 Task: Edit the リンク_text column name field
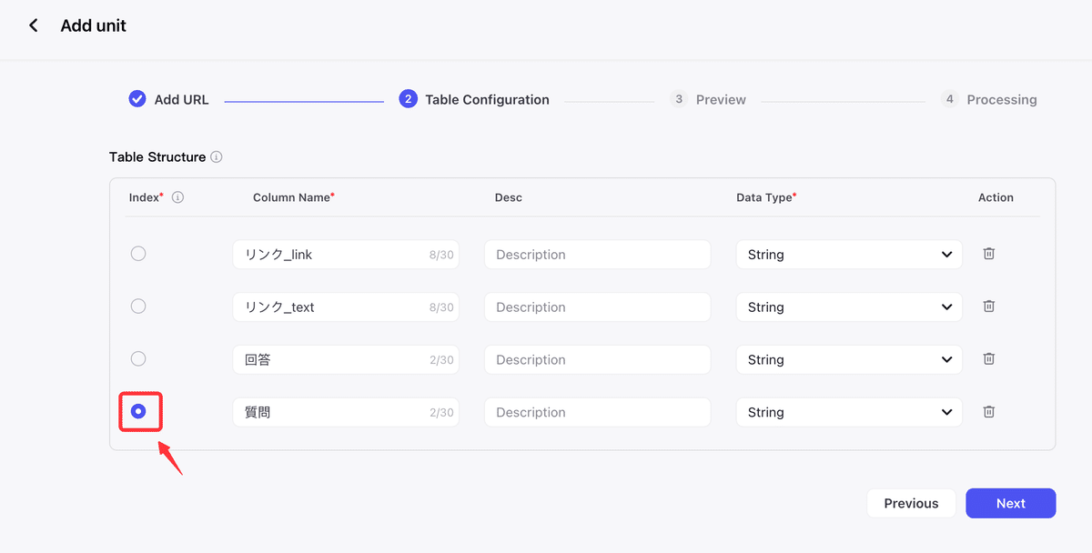point(346,307)
